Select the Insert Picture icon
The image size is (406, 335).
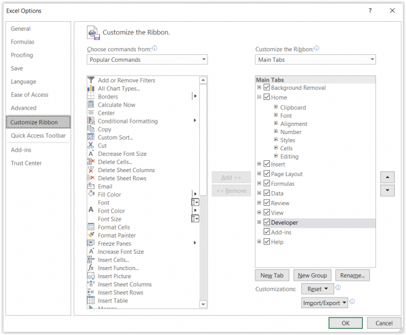(91, 276)
